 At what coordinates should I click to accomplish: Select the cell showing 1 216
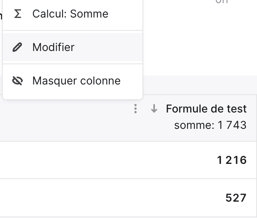point(232,160)
